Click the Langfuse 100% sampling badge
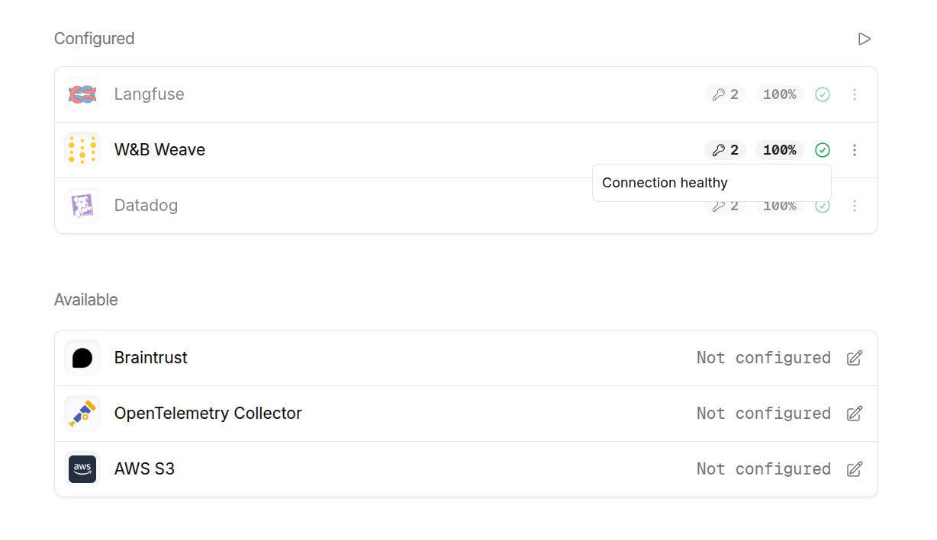This screenshot has width=937, height=540. pyautogui.click(x=779, y=94)
